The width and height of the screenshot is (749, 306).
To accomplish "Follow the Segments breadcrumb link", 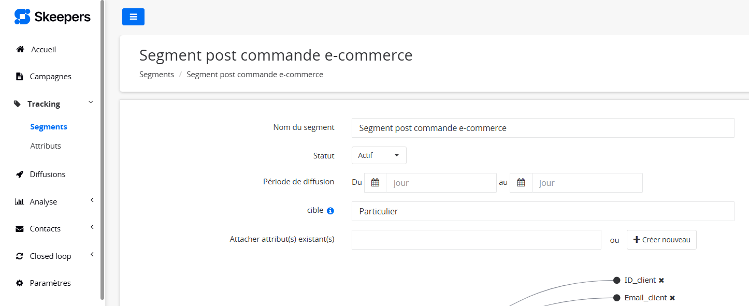I will 156,75.
